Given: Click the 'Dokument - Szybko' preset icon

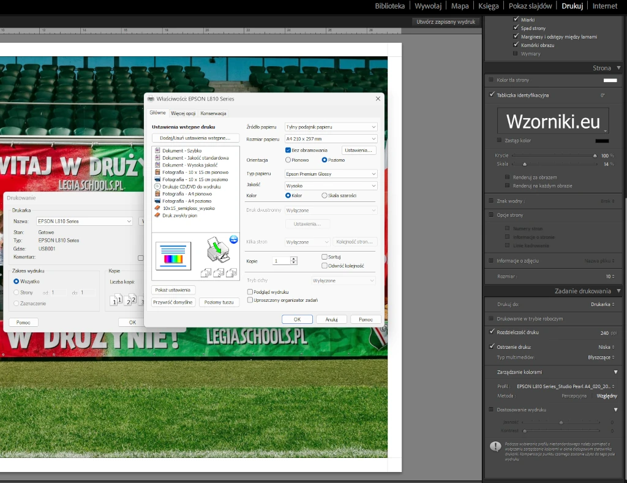Looking at the screenshot, I should click(x=158, y=151).
